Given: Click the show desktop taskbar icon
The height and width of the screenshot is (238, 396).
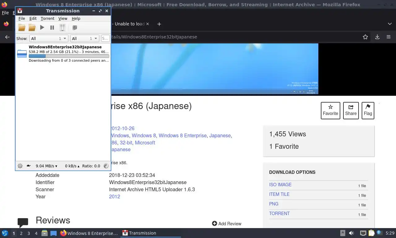Looking at the screenshot, I should (x=54, y=233).
